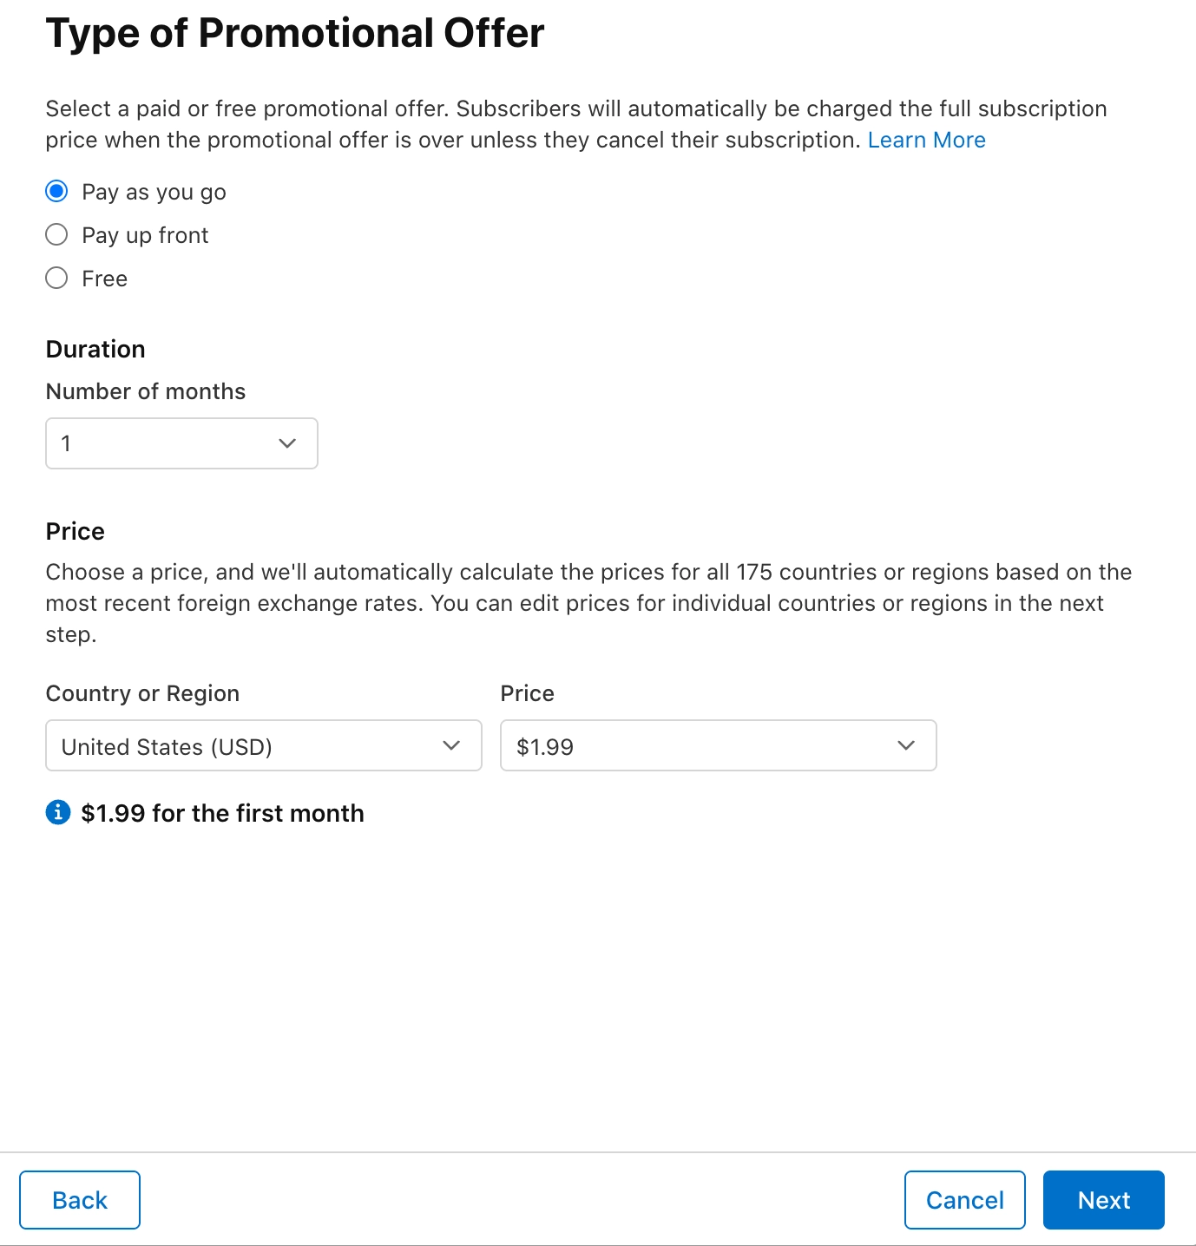Select United States (USD) field
1196x1246 pixels.
click(217, 745)
